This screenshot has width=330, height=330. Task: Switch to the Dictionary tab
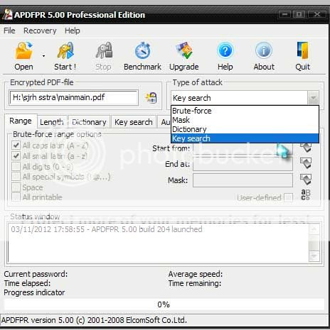coord(89,122)
